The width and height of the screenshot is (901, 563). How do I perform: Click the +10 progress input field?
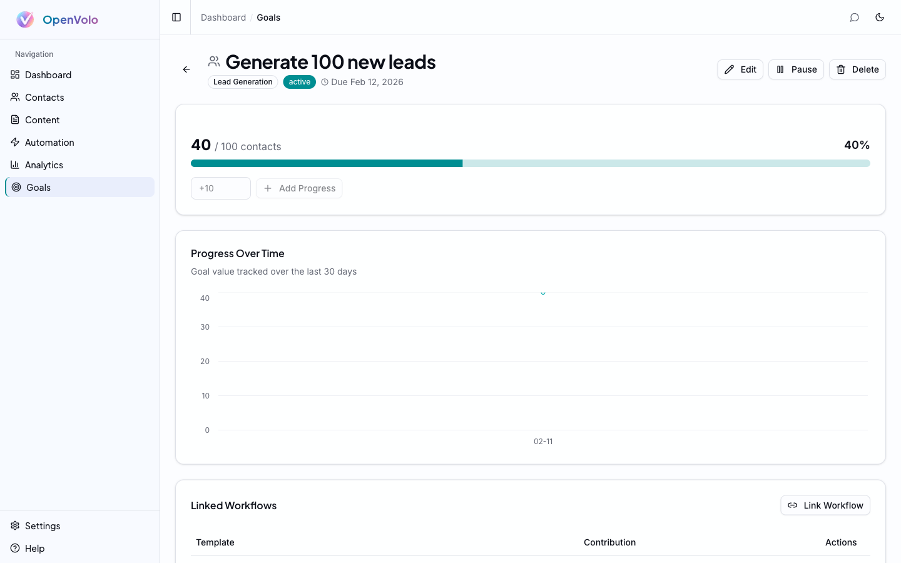(220, 188)
